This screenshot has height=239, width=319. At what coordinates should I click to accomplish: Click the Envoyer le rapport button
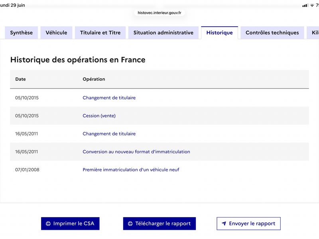[x=248, y=223]
